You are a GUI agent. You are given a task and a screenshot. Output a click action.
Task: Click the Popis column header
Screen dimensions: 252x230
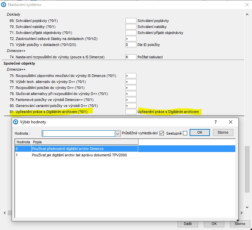click(x=83, y=142)
